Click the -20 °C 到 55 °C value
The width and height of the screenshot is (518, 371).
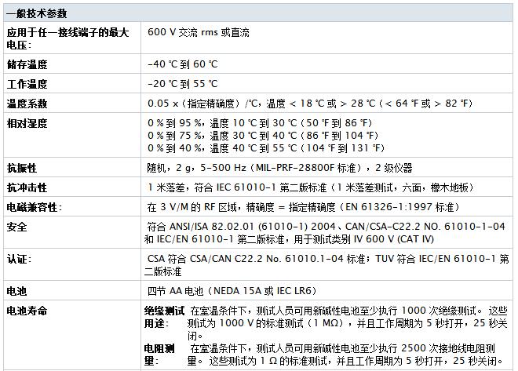tap(182, 84)
